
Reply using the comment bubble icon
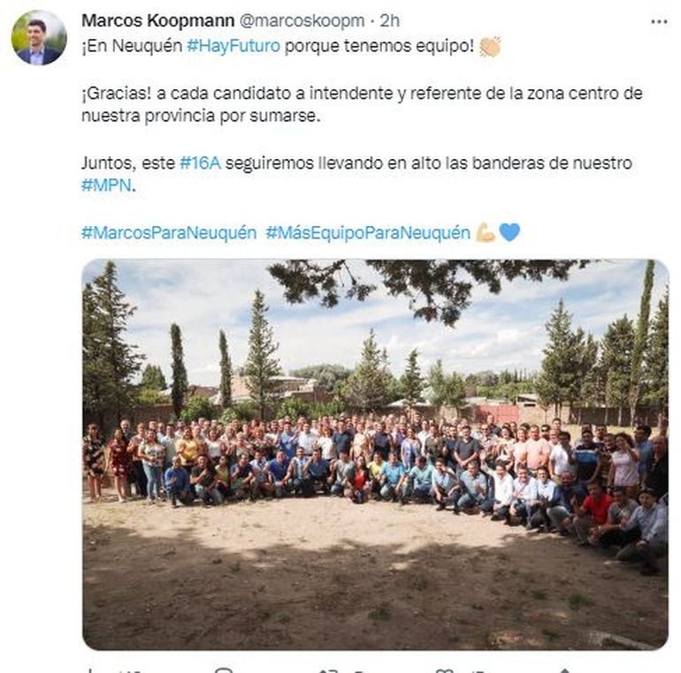click(x=224, y=670)
